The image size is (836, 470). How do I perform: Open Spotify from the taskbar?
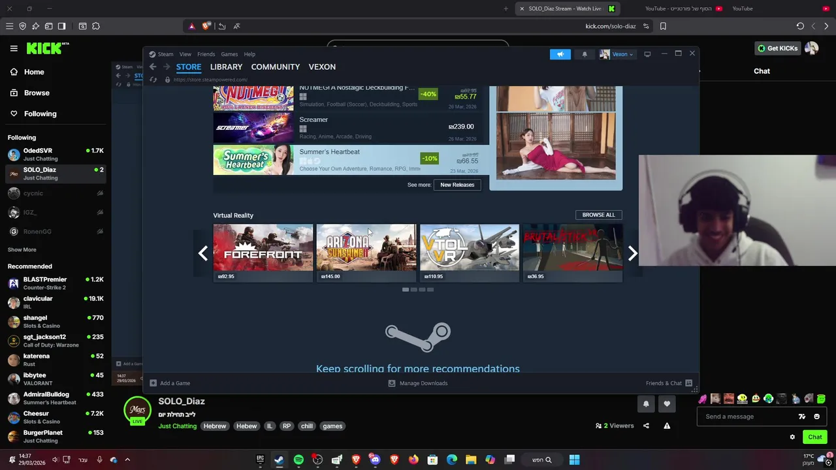(298, 460)
